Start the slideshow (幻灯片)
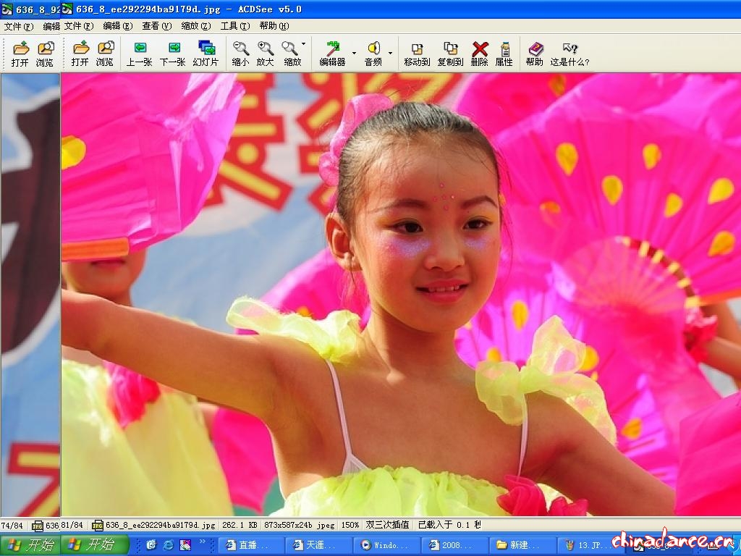741x556 pixels. coord(206,54)
